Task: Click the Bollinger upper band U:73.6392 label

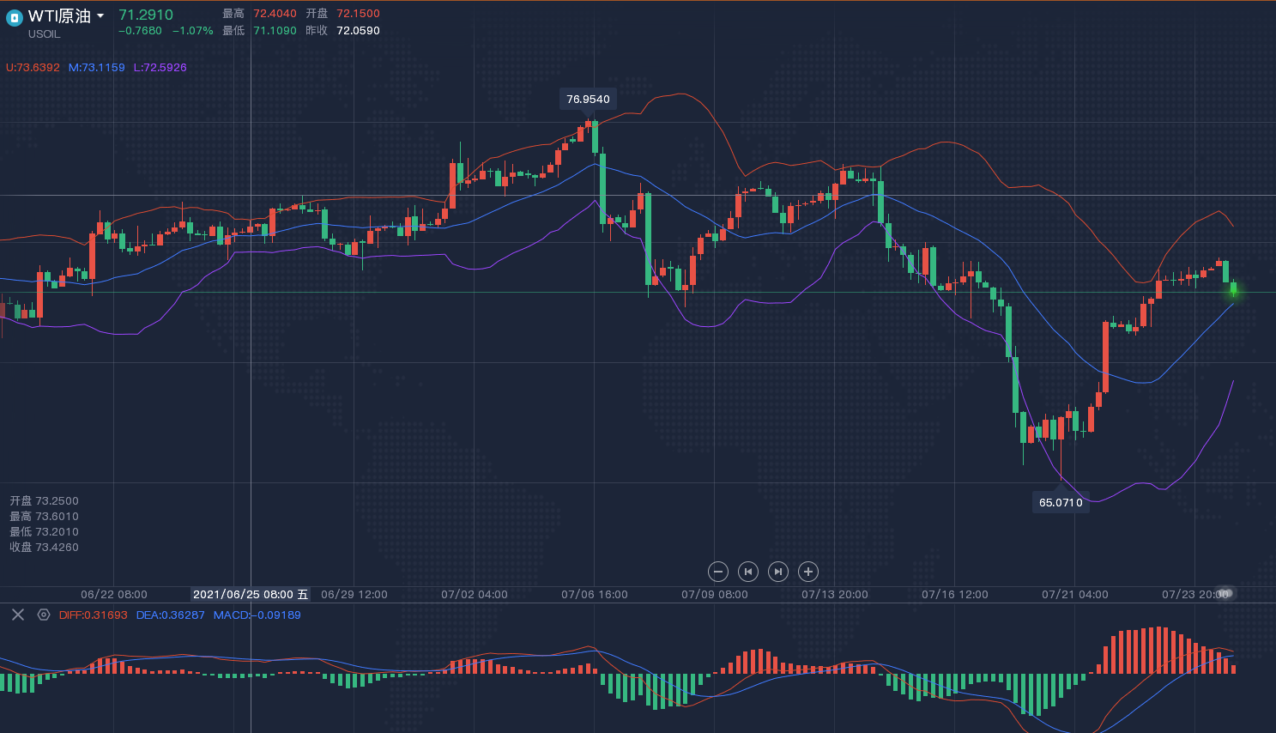Action: pyautogui.click(x=33, y=67)
